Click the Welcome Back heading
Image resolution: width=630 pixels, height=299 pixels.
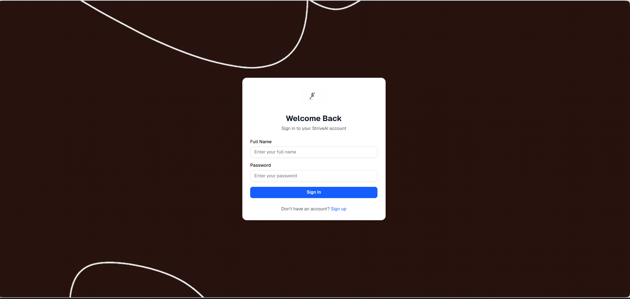click(x=314, y=118)
